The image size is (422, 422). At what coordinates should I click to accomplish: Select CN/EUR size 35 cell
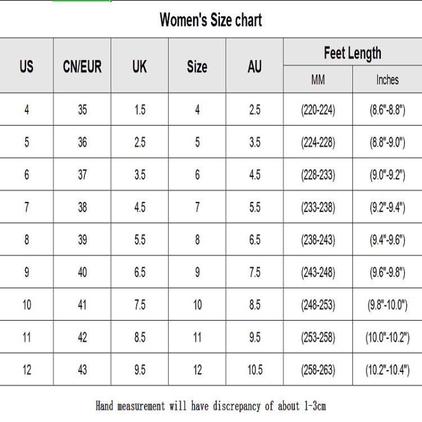pos(82,110)
